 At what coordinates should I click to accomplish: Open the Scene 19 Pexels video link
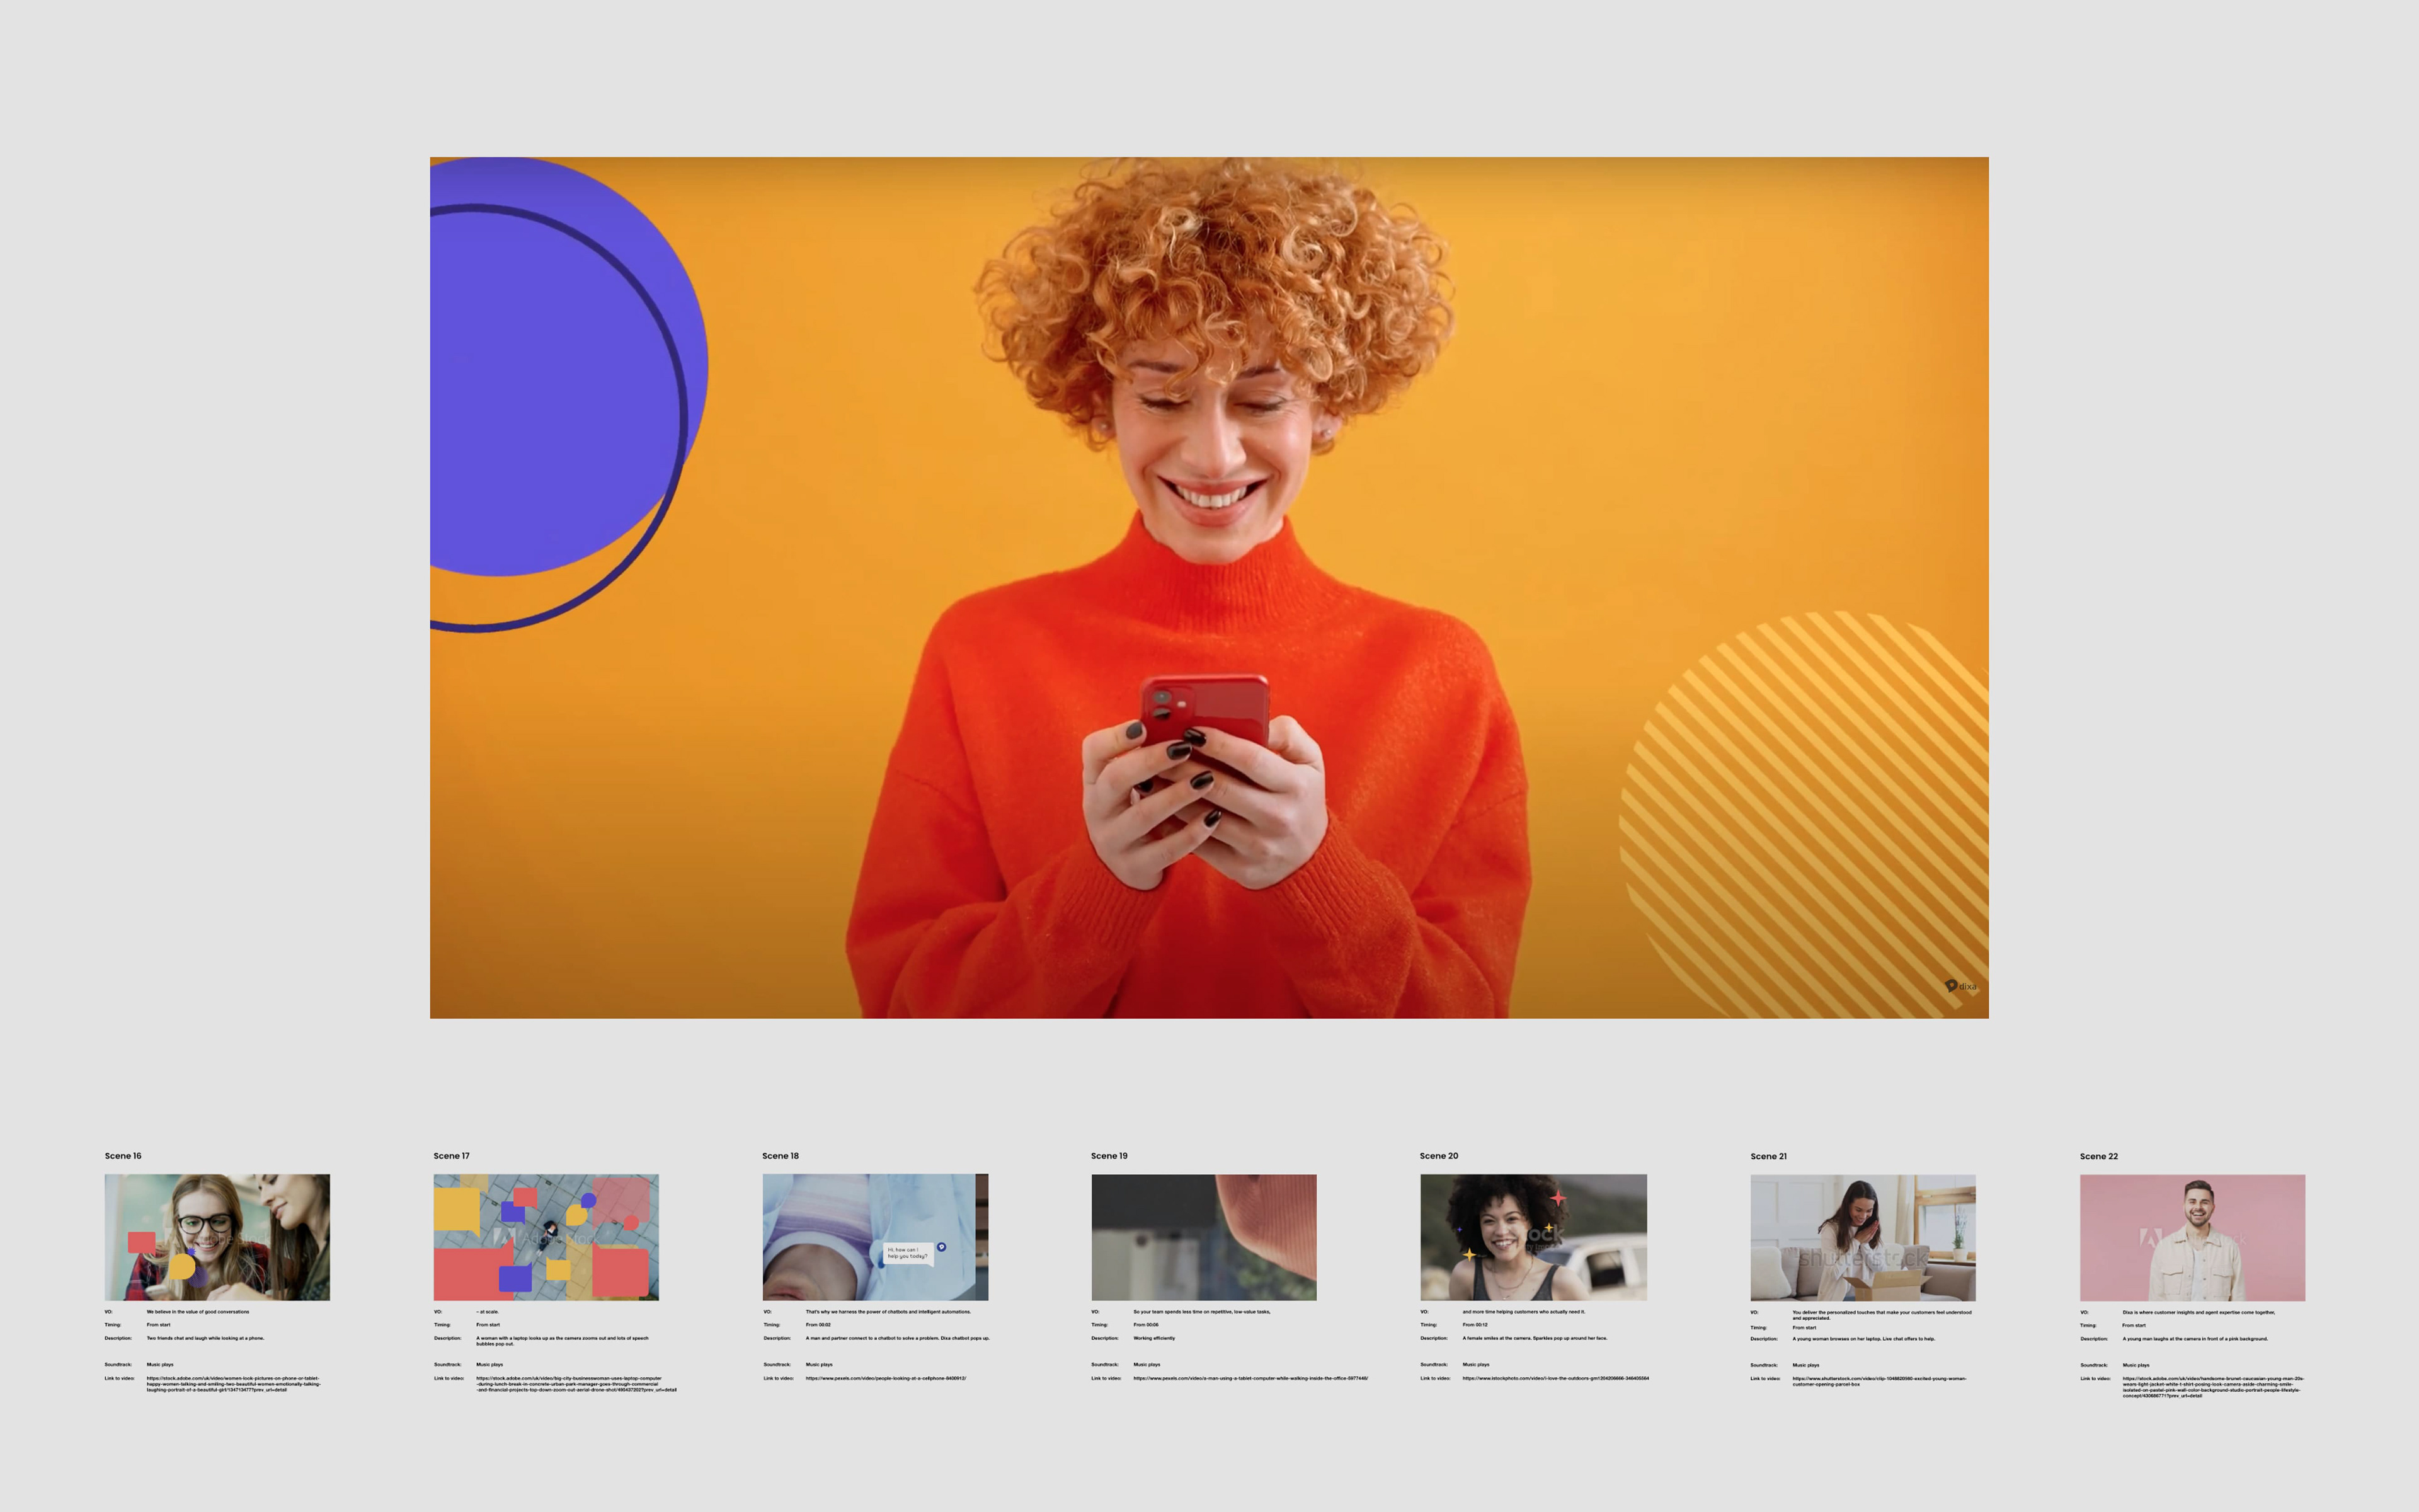(x=1250, y=1378)
